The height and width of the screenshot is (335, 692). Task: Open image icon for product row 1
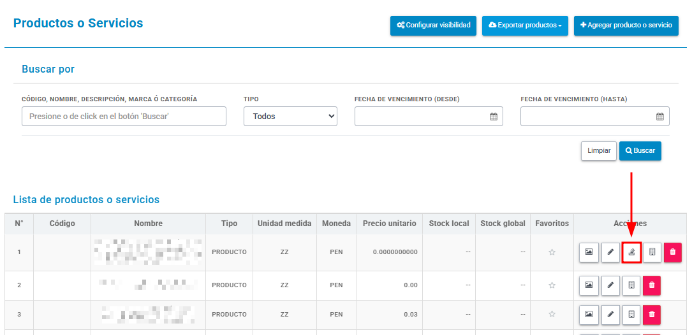(589, 252)
